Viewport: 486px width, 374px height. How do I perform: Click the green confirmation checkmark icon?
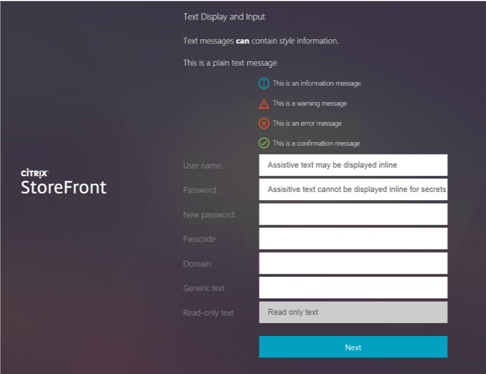pos(264,144)
